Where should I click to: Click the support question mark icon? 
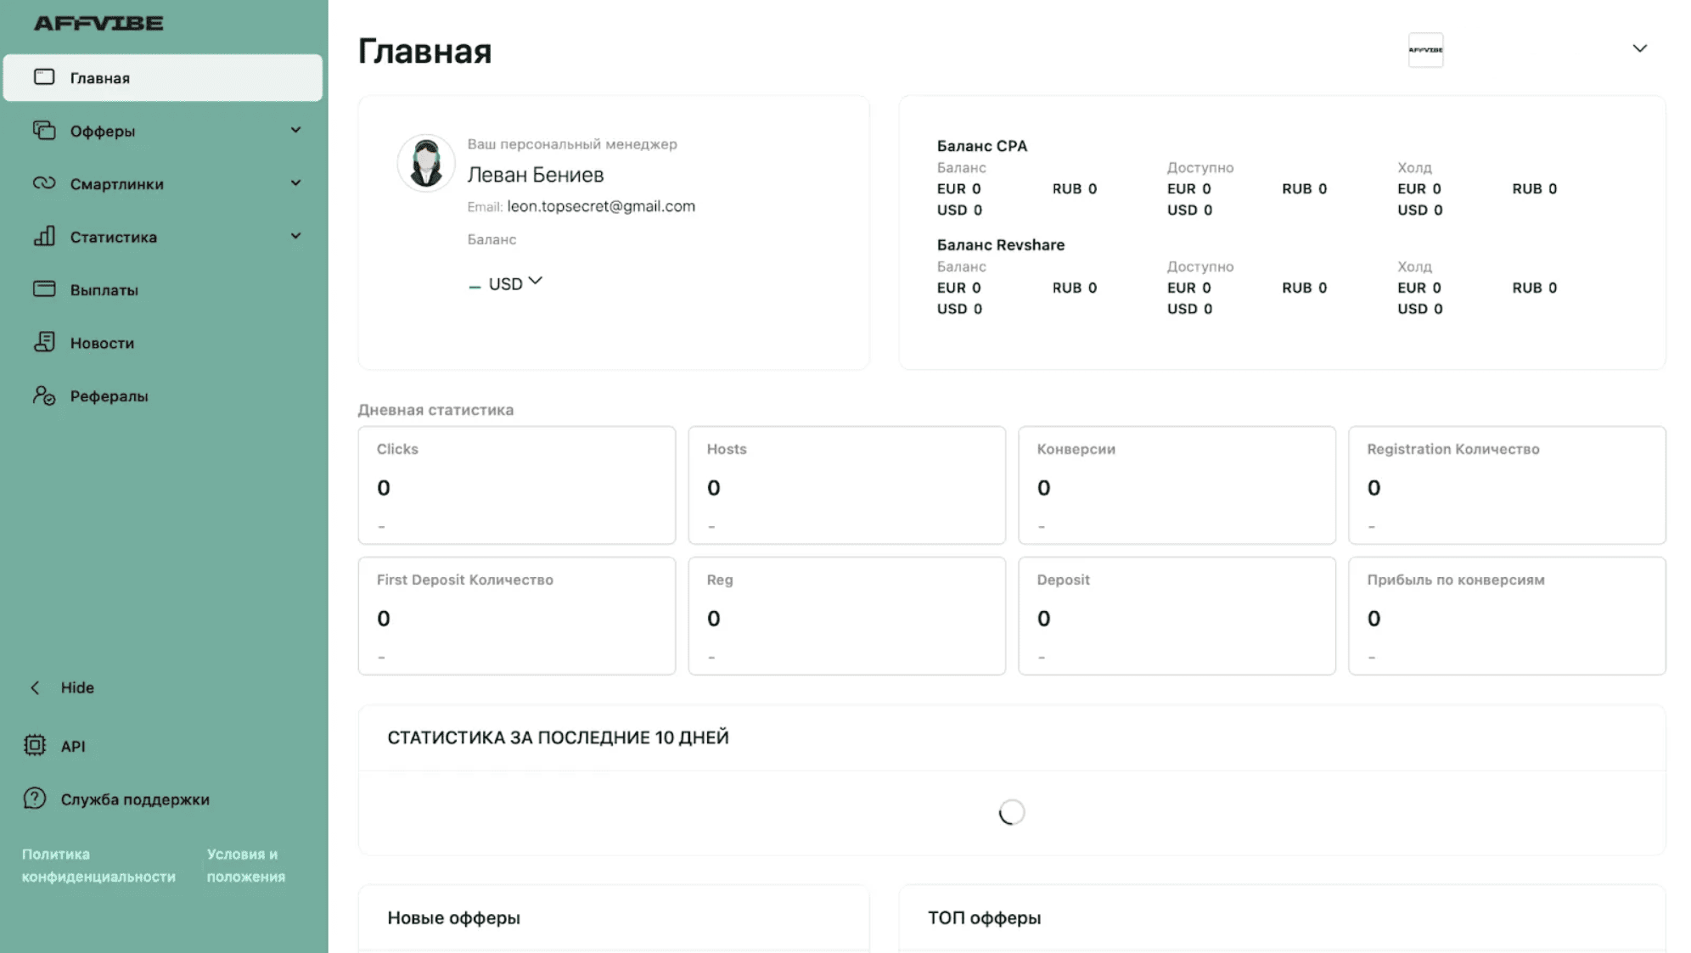[35, 799]
